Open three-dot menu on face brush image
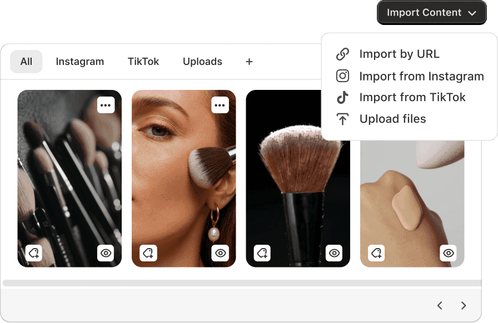 tap(220, 105)
